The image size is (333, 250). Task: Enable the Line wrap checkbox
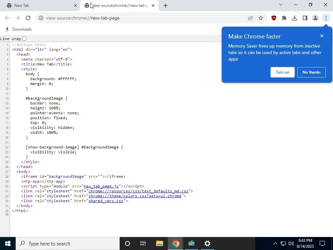click(24, 39)
